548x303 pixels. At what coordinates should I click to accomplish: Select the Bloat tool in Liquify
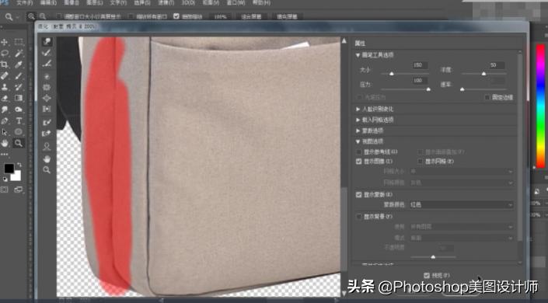(x=47, y=98)
